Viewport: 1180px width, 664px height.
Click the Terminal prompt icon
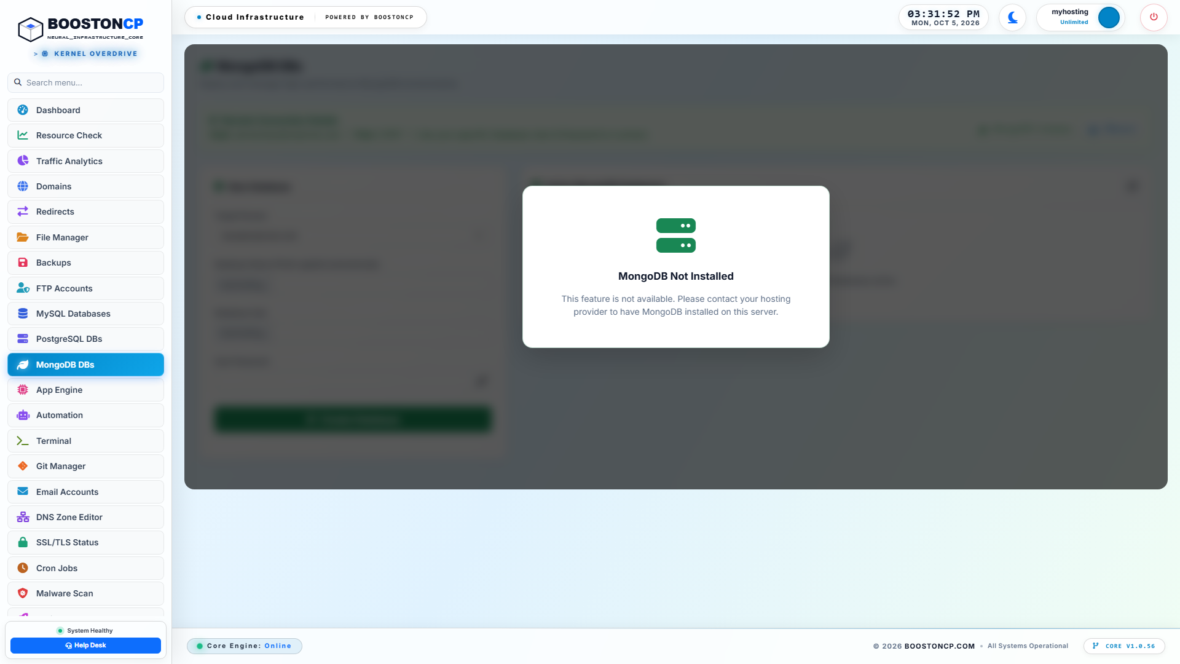tap(23, 441)
